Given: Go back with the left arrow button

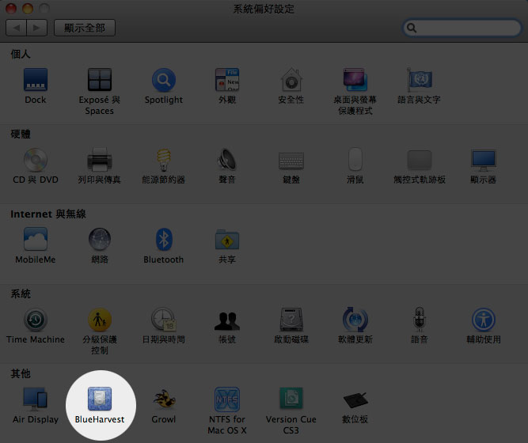Looking at the screenshot, I should click(16, 28).
